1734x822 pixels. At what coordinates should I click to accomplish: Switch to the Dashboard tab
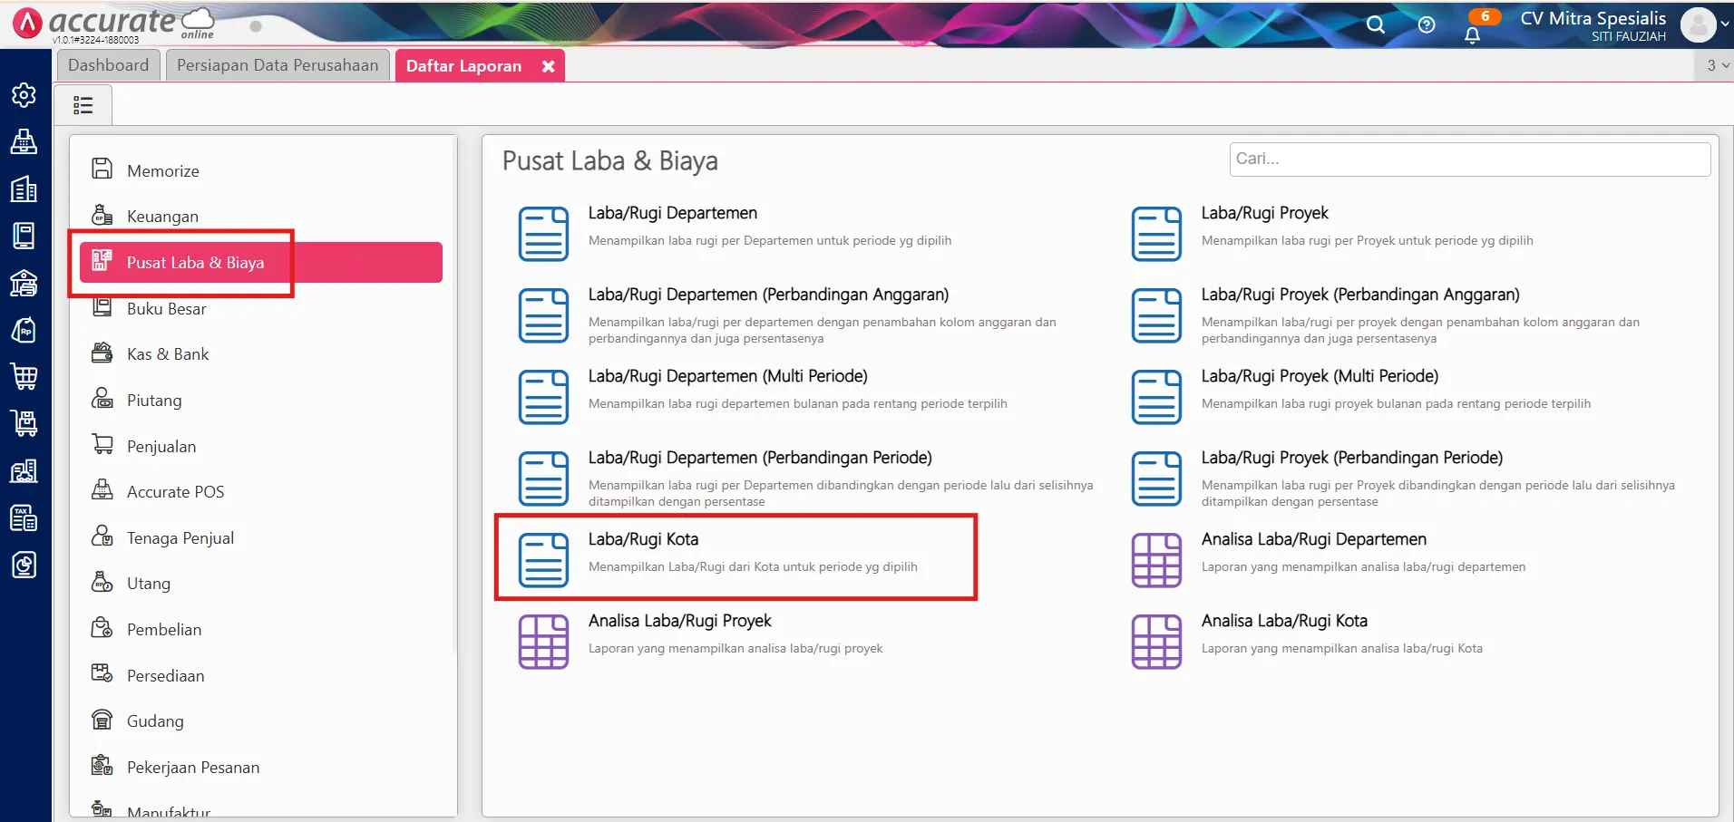point(108,65)
